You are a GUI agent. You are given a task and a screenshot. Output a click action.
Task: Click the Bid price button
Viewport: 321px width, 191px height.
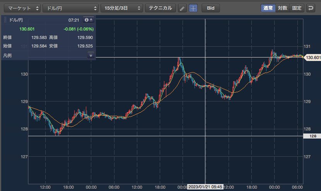[x=211, y=8]
